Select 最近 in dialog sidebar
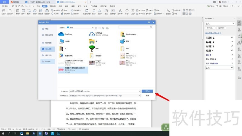Image resolution: width=242 pixels, height=136 pixels. 48,29
